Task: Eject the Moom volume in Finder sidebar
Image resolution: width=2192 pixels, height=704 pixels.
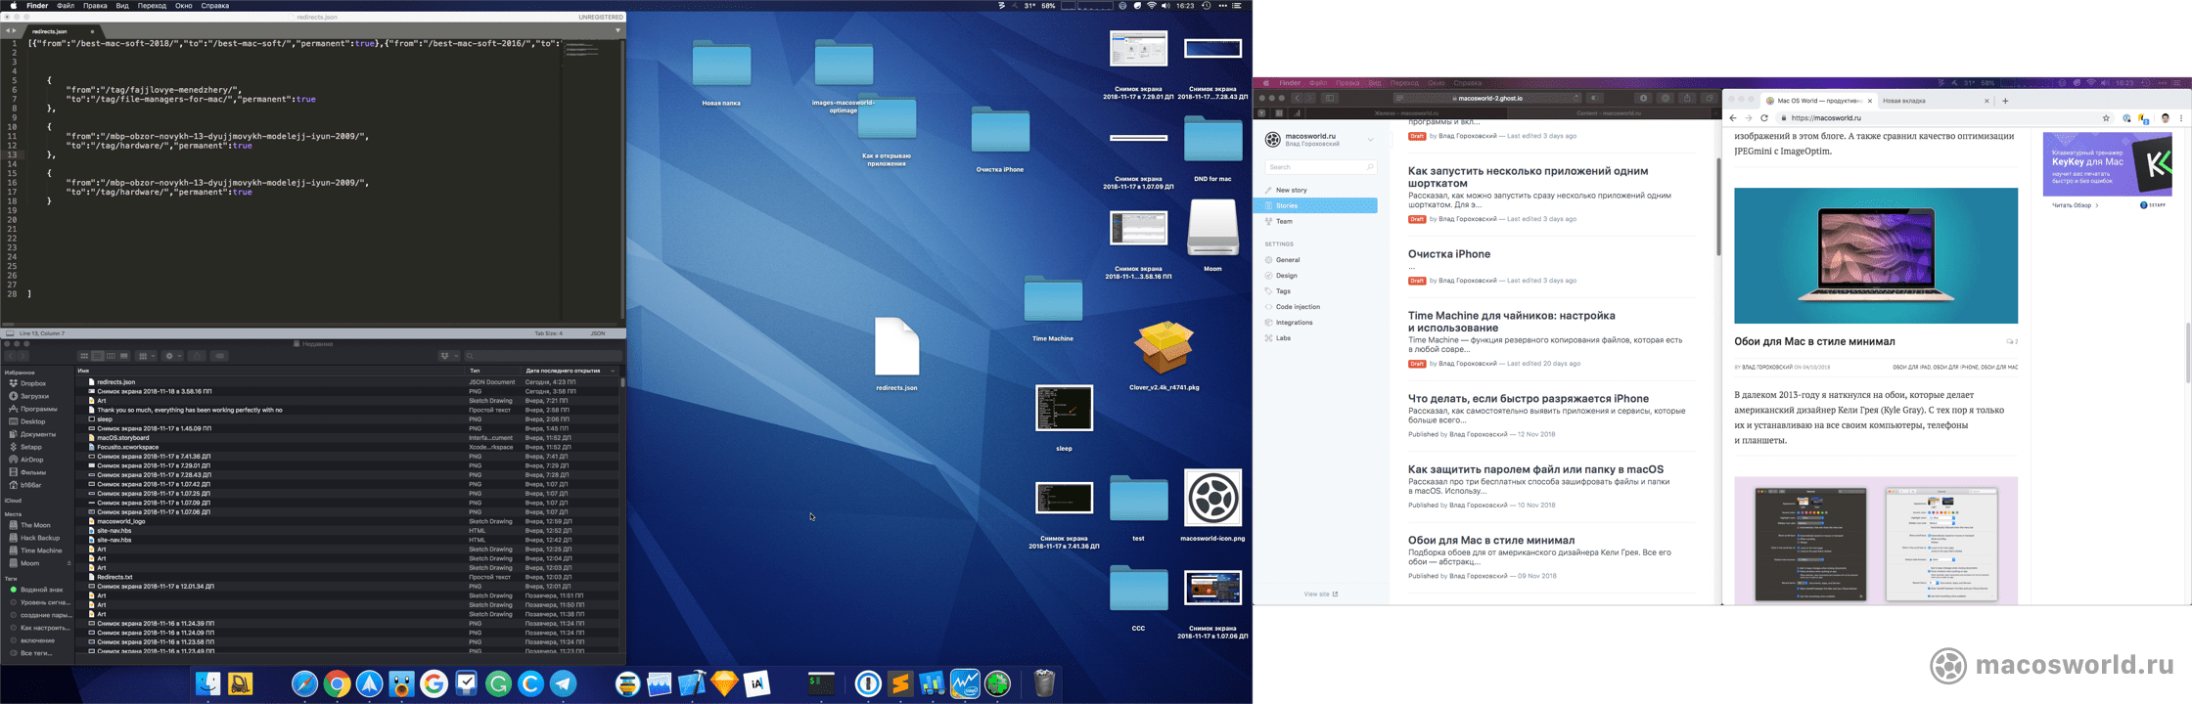Action: click(x=68, y=563)
